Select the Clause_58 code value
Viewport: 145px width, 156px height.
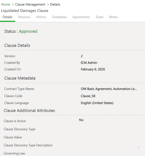click(x=88, y=96)
